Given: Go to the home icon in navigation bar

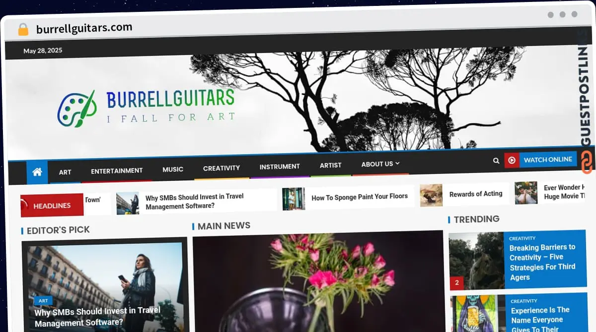Looking at the screenshot, I should pos(37,172).
